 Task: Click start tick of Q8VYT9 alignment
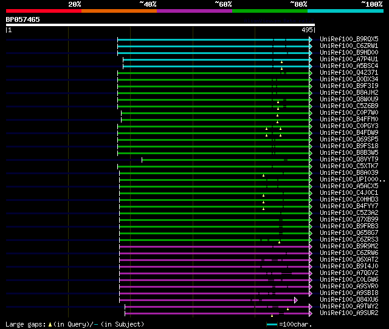tap(142, 160)
